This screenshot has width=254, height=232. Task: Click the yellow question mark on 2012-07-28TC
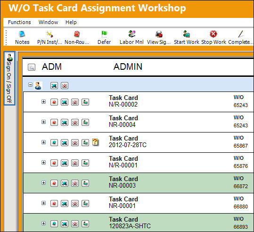coord(95,142)
